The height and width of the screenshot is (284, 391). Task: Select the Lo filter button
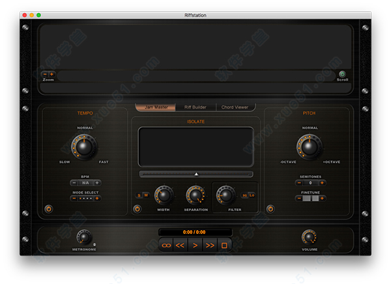[252, 195]
